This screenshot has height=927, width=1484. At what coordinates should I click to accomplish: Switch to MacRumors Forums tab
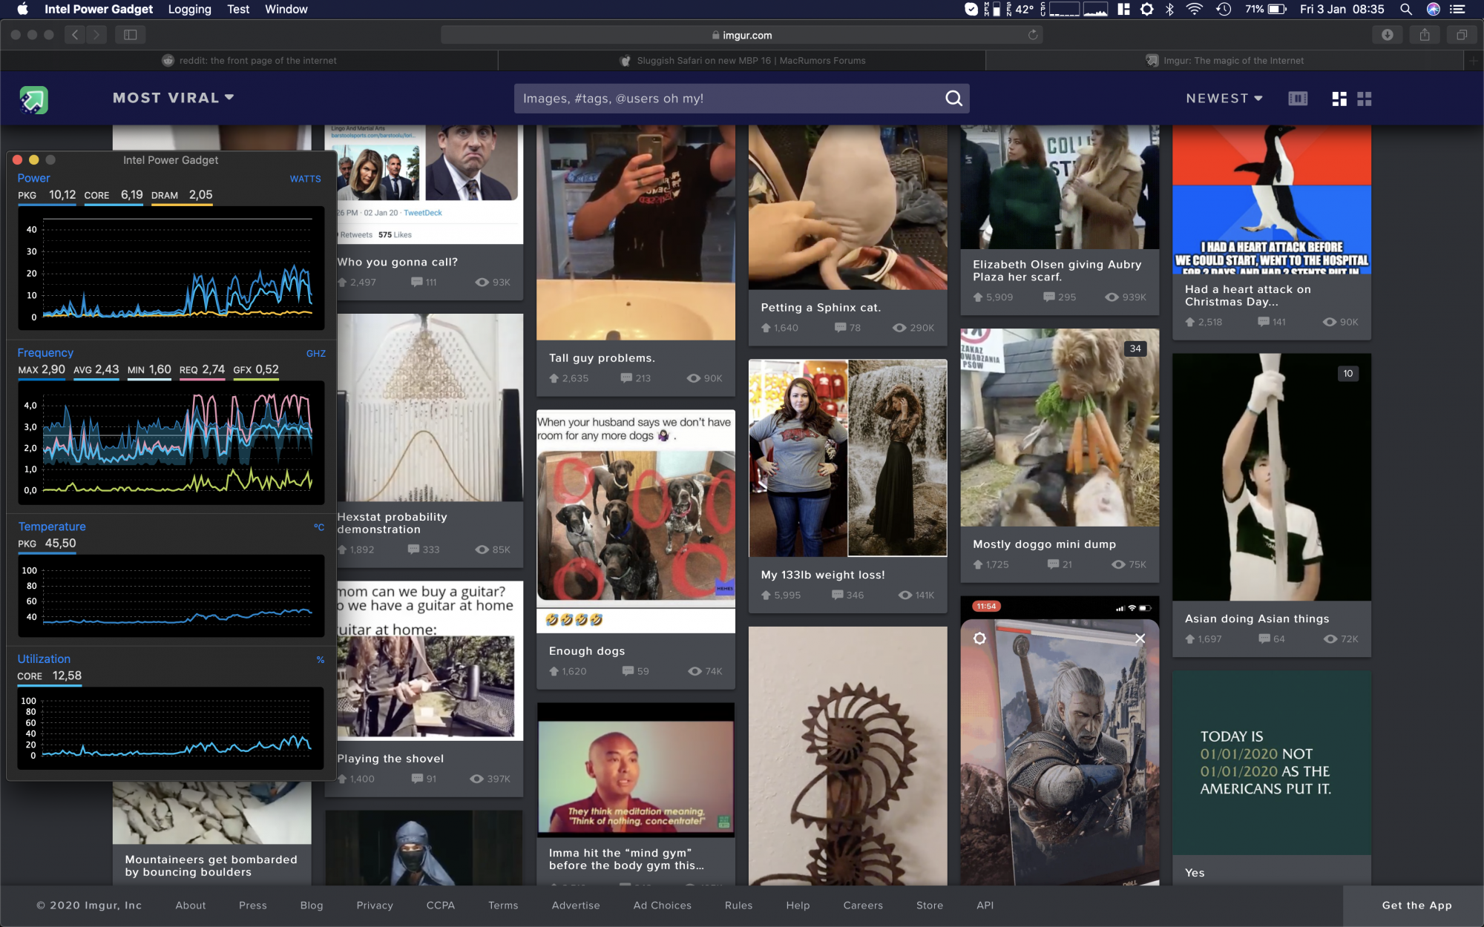[x=742, y=61]
